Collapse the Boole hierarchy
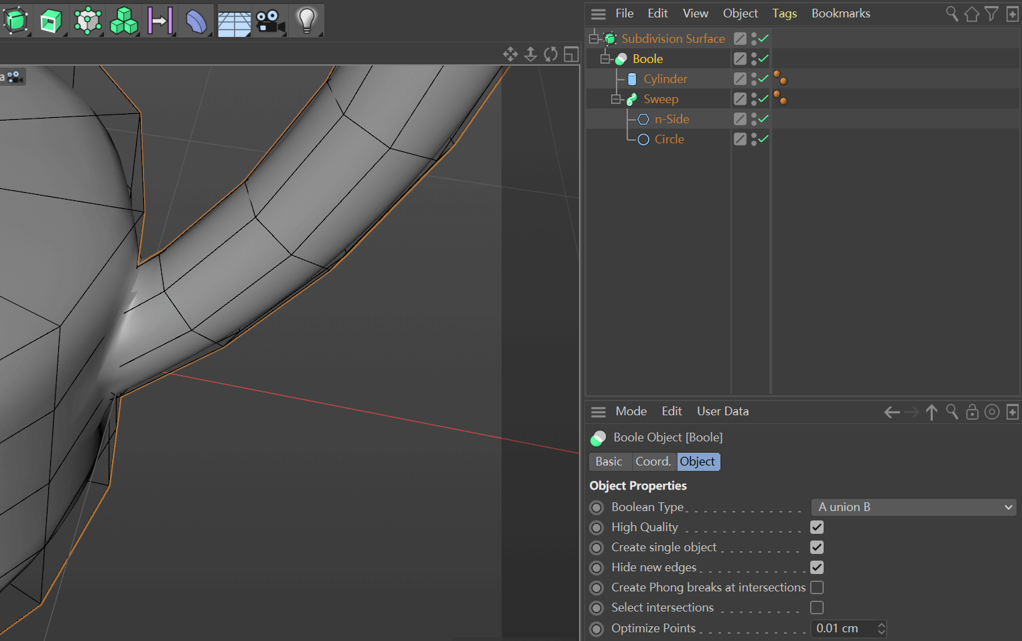This screenshot has width=1022, height=641. 605,59
